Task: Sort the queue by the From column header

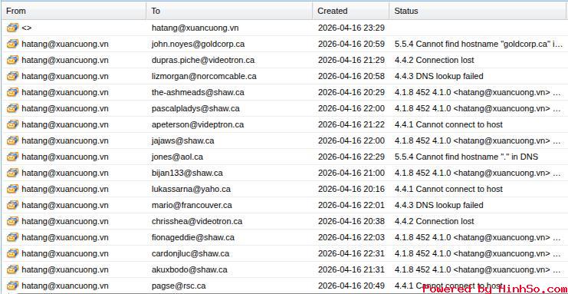Action: [x=74, y=11]
